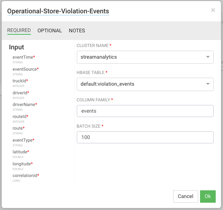Close the dialog with the X icon
Viewport: 223px width, 210px height.
coord(213,10)
